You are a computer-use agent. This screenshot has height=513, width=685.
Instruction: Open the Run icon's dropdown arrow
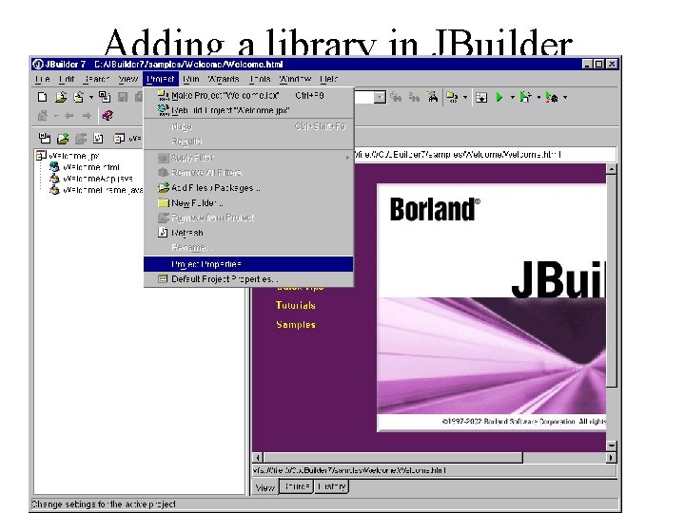(x=512, y=97)
